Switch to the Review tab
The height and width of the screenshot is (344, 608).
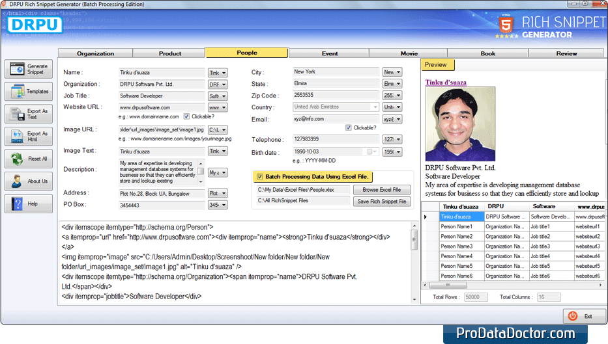(x=566, y=53)
